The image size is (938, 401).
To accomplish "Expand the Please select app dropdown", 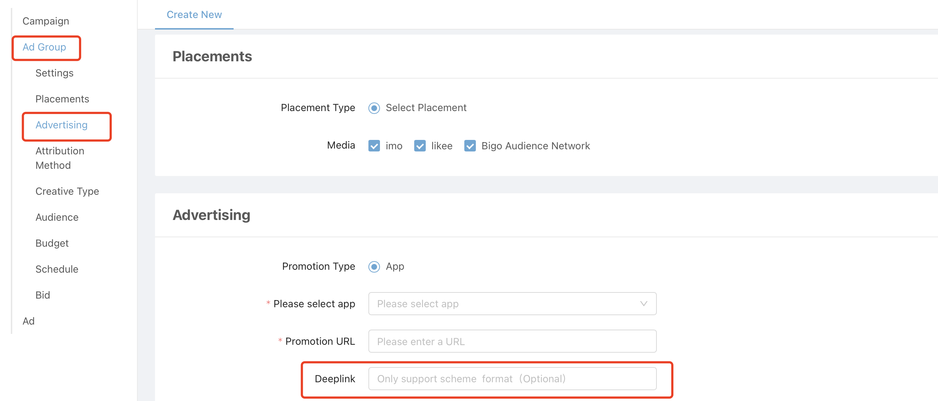I will click(x=512, y=303).
